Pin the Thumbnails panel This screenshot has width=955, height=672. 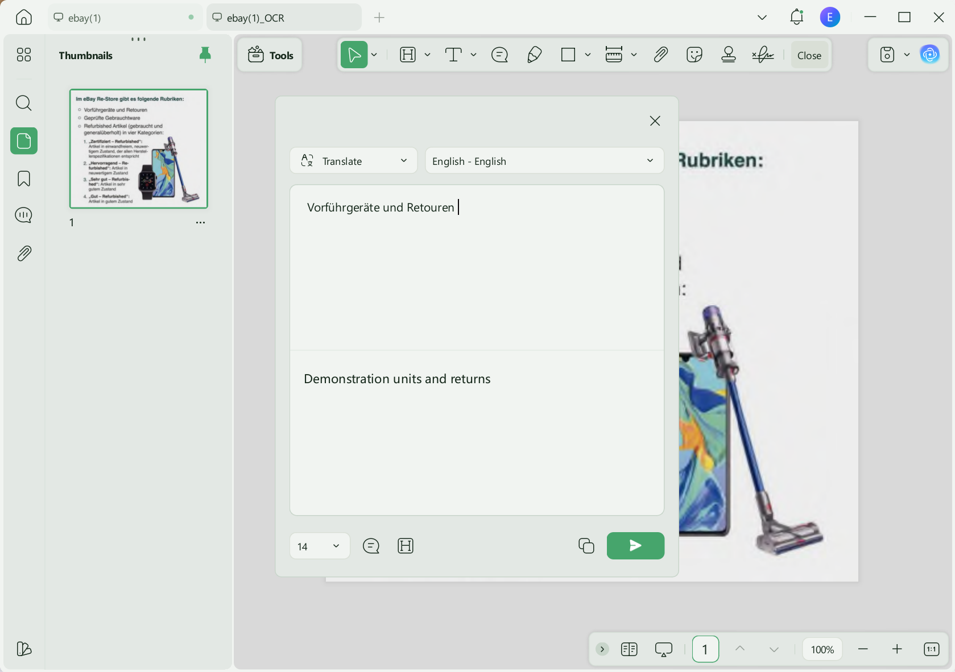point(205,55)
